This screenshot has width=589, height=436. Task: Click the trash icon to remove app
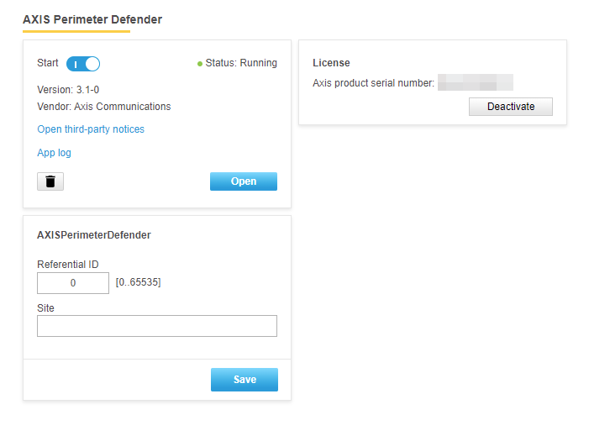pos(50,181)
